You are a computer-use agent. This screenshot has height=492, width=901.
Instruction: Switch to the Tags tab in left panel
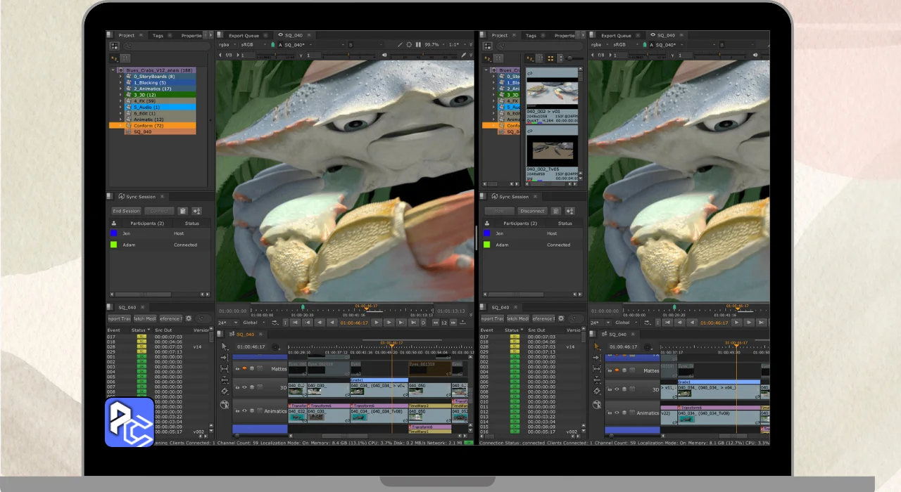(158, 35)
